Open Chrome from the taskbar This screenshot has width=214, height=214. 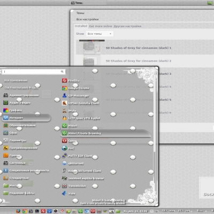tap(25, 211)
